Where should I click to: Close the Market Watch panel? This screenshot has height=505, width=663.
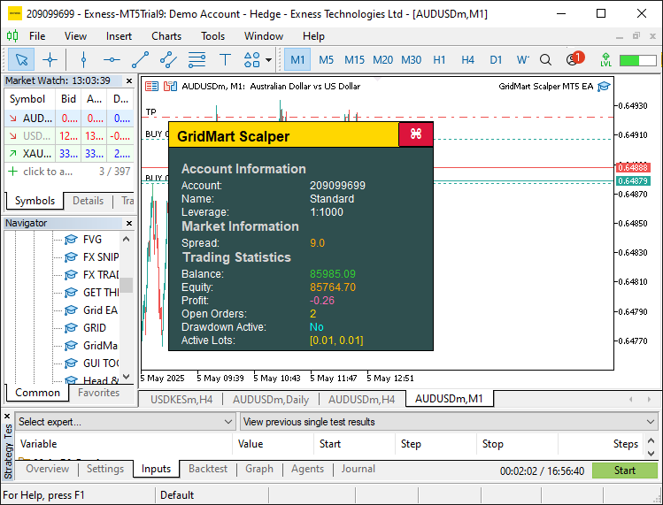pos(129,80)
